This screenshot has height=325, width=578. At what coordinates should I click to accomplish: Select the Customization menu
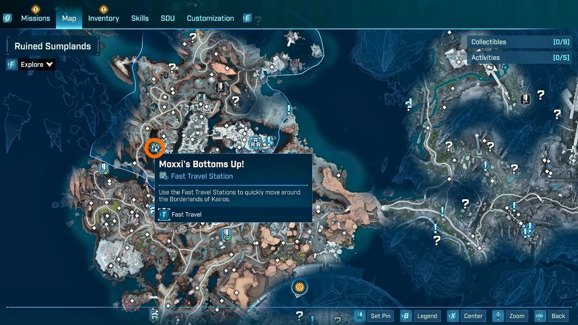tap(210, 18)
